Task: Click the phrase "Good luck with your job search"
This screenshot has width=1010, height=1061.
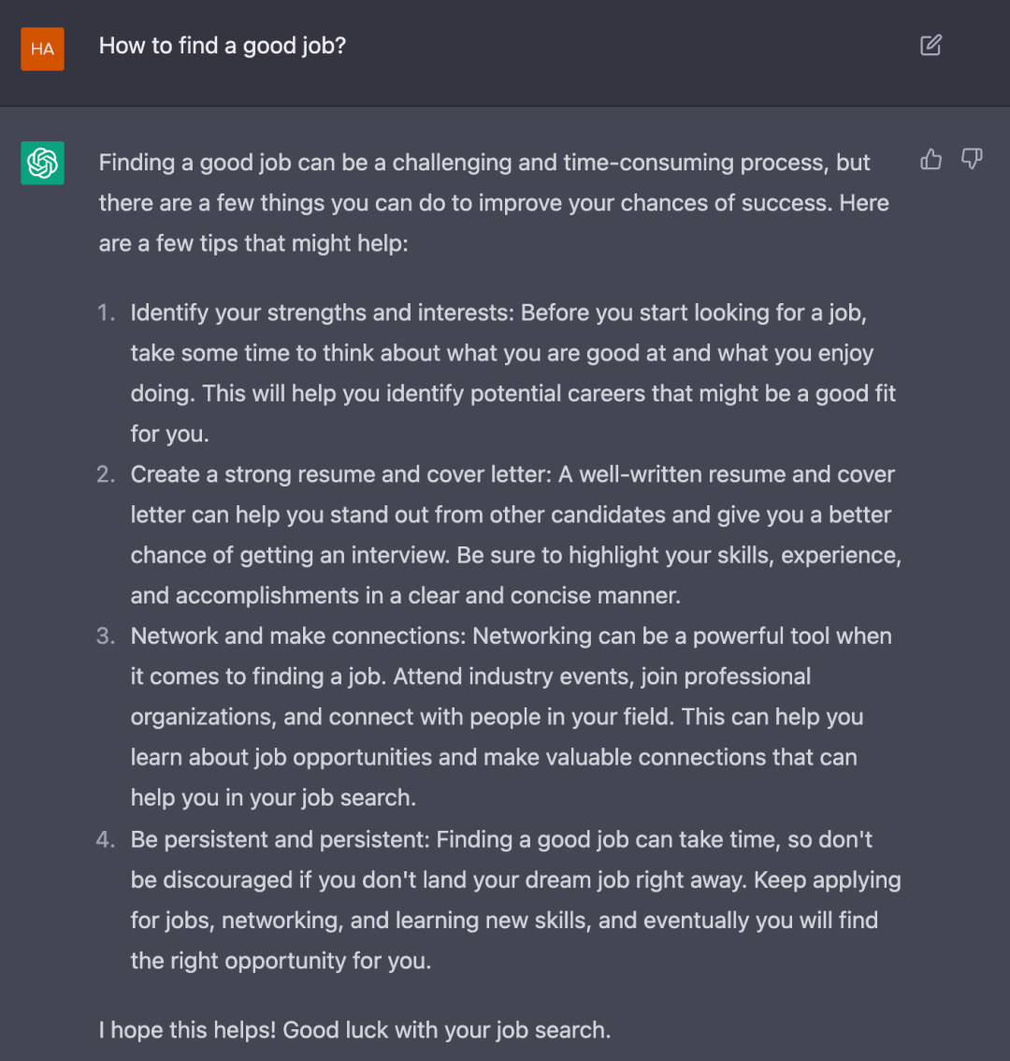Action: point(443,1030)
